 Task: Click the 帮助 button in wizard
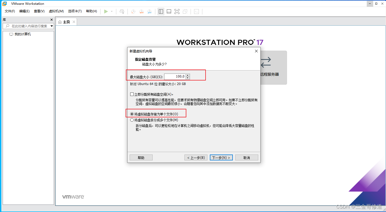pyautogui.click(x=141, y=157)
